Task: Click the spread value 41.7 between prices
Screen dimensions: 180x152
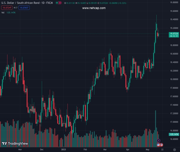Action: pyautogui.click(x=15, y=8)
